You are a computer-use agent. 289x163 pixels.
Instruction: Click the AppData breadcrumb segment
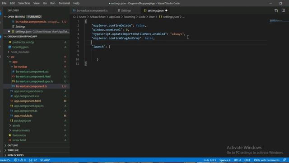coord(114,17)
